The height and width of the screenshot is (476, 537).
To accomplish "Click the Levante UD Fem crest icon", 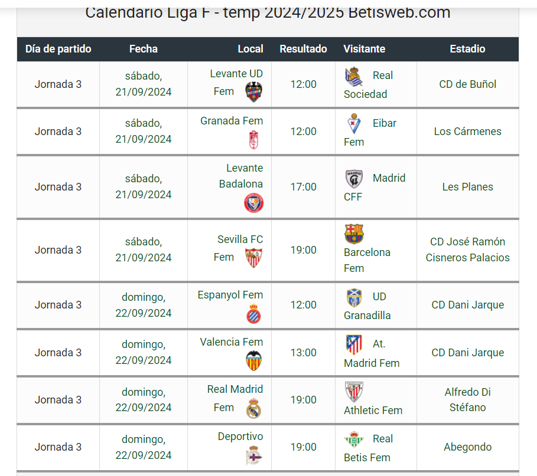I will 253,91.
